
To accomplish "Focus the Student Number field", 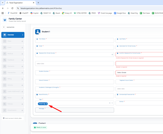I will point(75,73).
